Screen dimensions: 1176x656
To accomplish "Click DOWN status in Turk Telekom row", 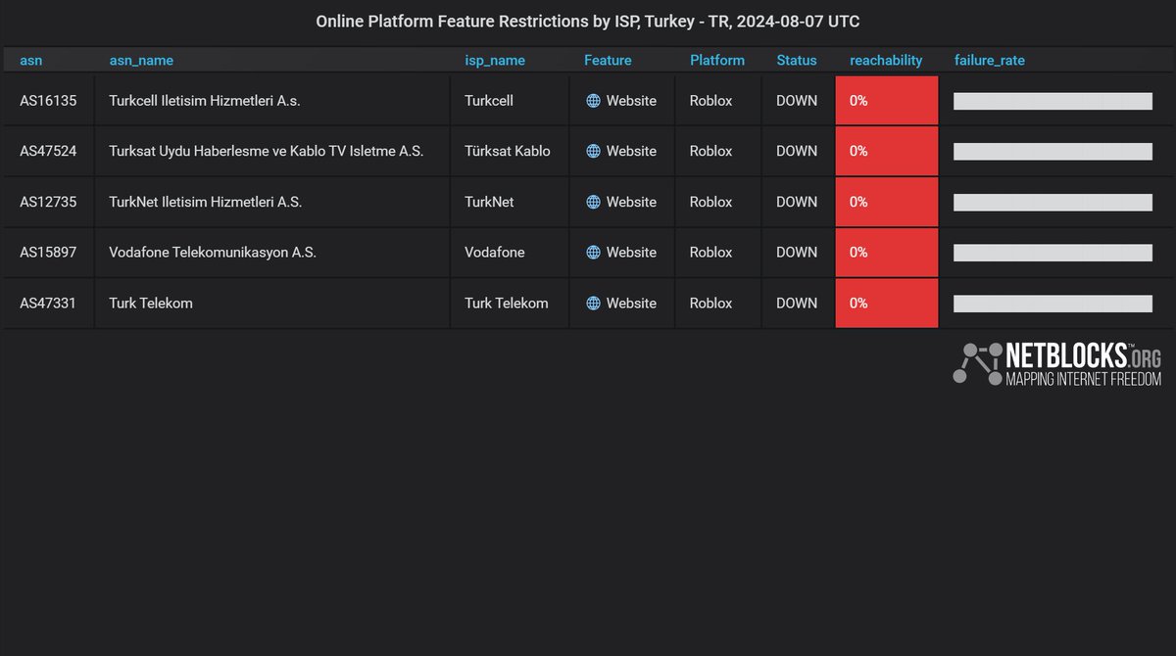I will click(x=797, y=304).
